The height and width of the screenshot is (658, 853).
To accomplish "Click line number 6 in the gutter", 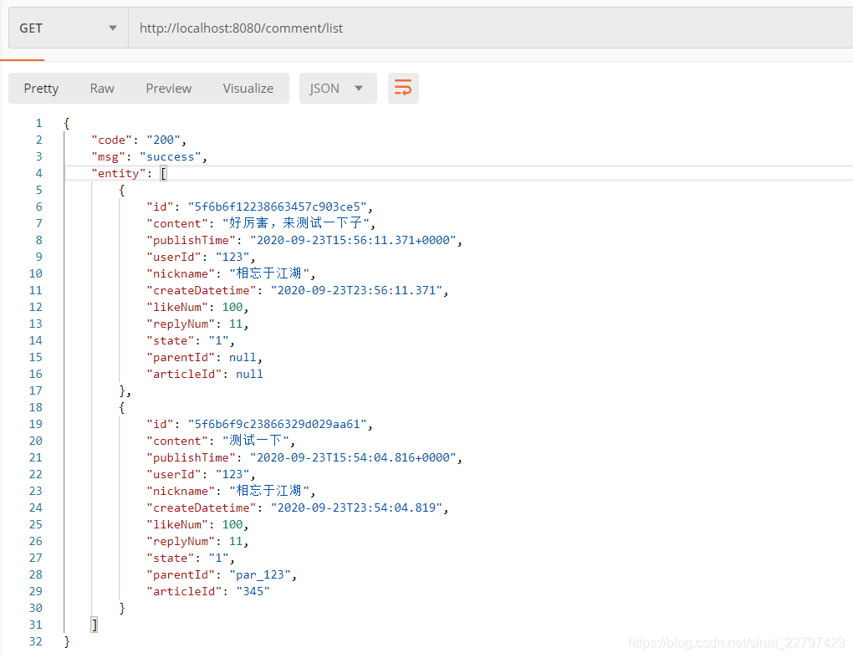I will [38, 207].
